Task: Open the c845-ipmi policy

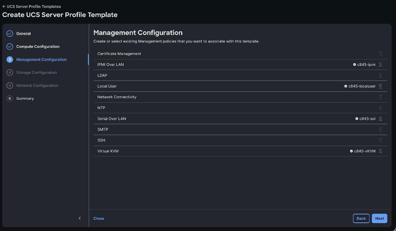Action: (366, 65)
